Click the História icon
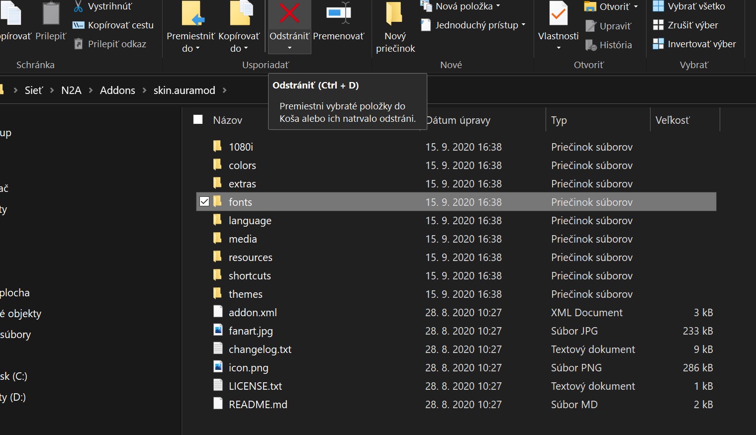The image size is (756, 435). click(591, 45)
